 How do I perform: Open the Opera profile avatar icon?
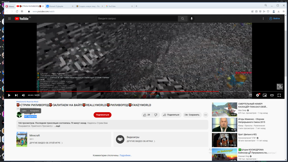click(x=274, y=12)
